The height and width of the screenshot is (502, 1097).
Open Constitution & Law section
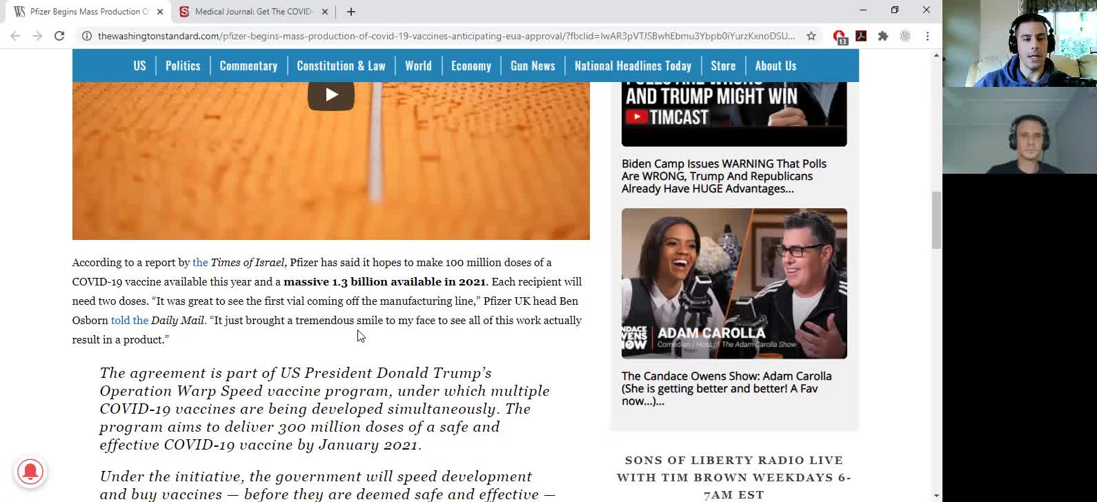341,66
